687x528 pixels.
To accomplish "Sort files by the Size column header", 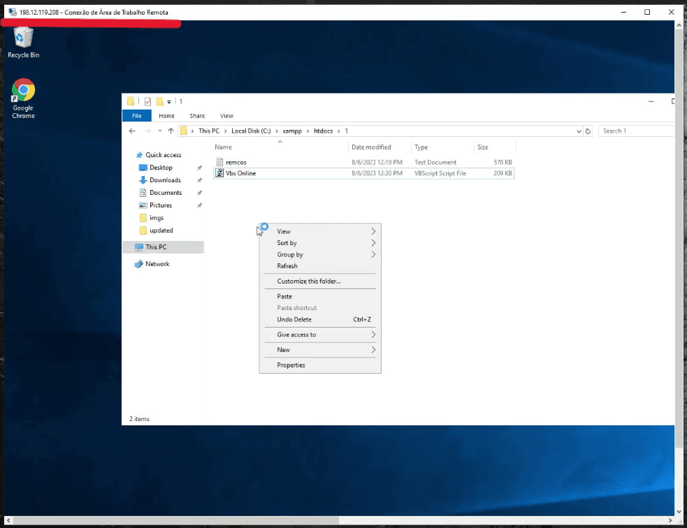I will [x=495, y=147].
